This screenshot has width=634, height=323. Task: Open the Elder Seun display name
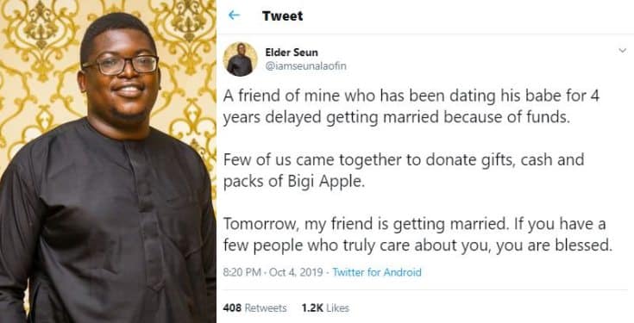(292, 53)
